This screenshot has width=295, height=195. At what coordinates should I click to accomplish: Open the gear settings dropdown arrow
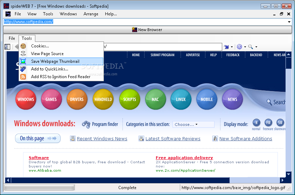pyautogui.click(x=245, y=47)
